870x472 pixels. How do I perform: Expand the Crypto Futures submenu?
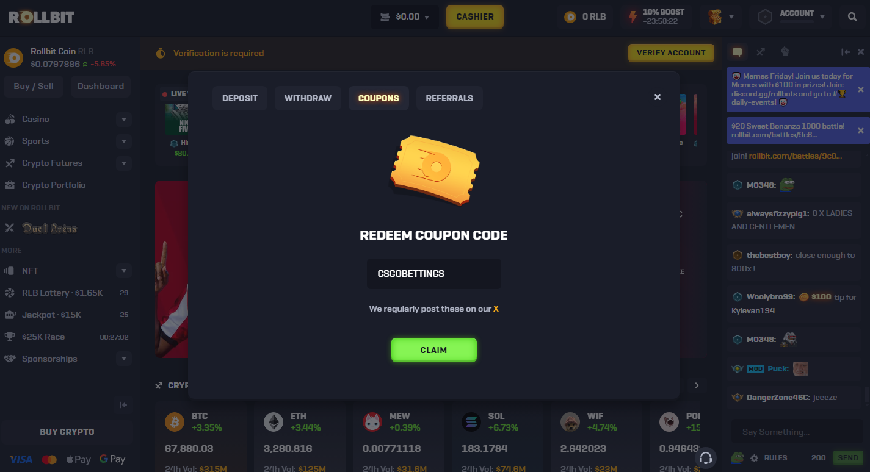point(124,163)
